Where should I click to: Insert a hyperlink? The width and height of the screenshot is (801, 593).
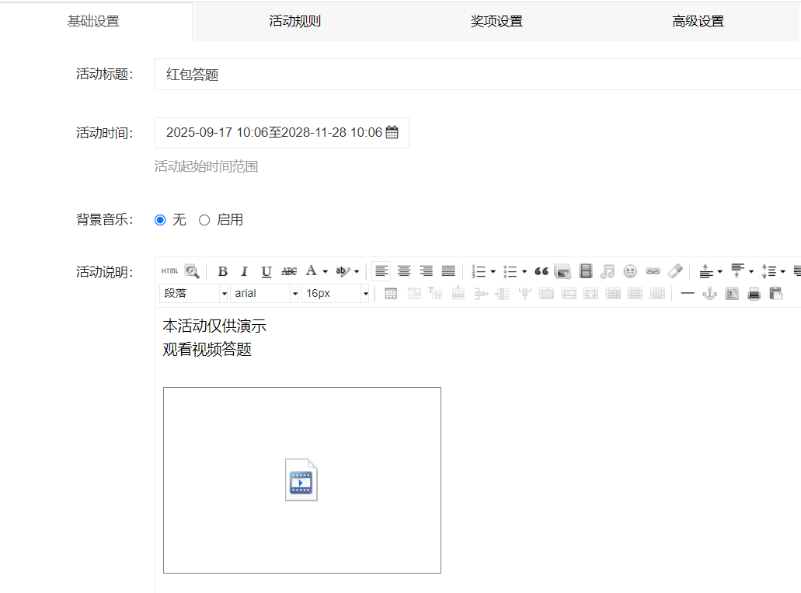[653, 271]
